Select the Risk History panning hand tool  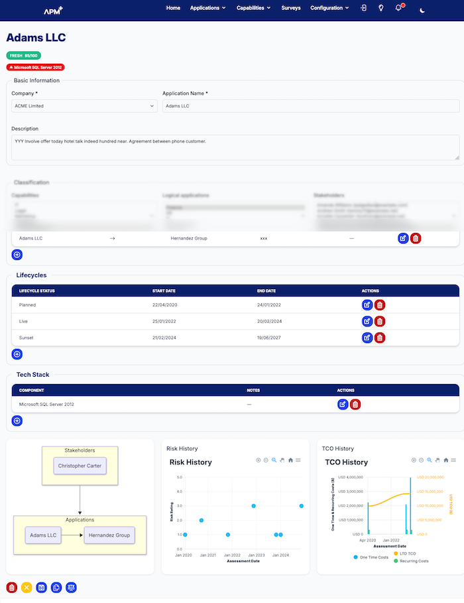(282, 460)
